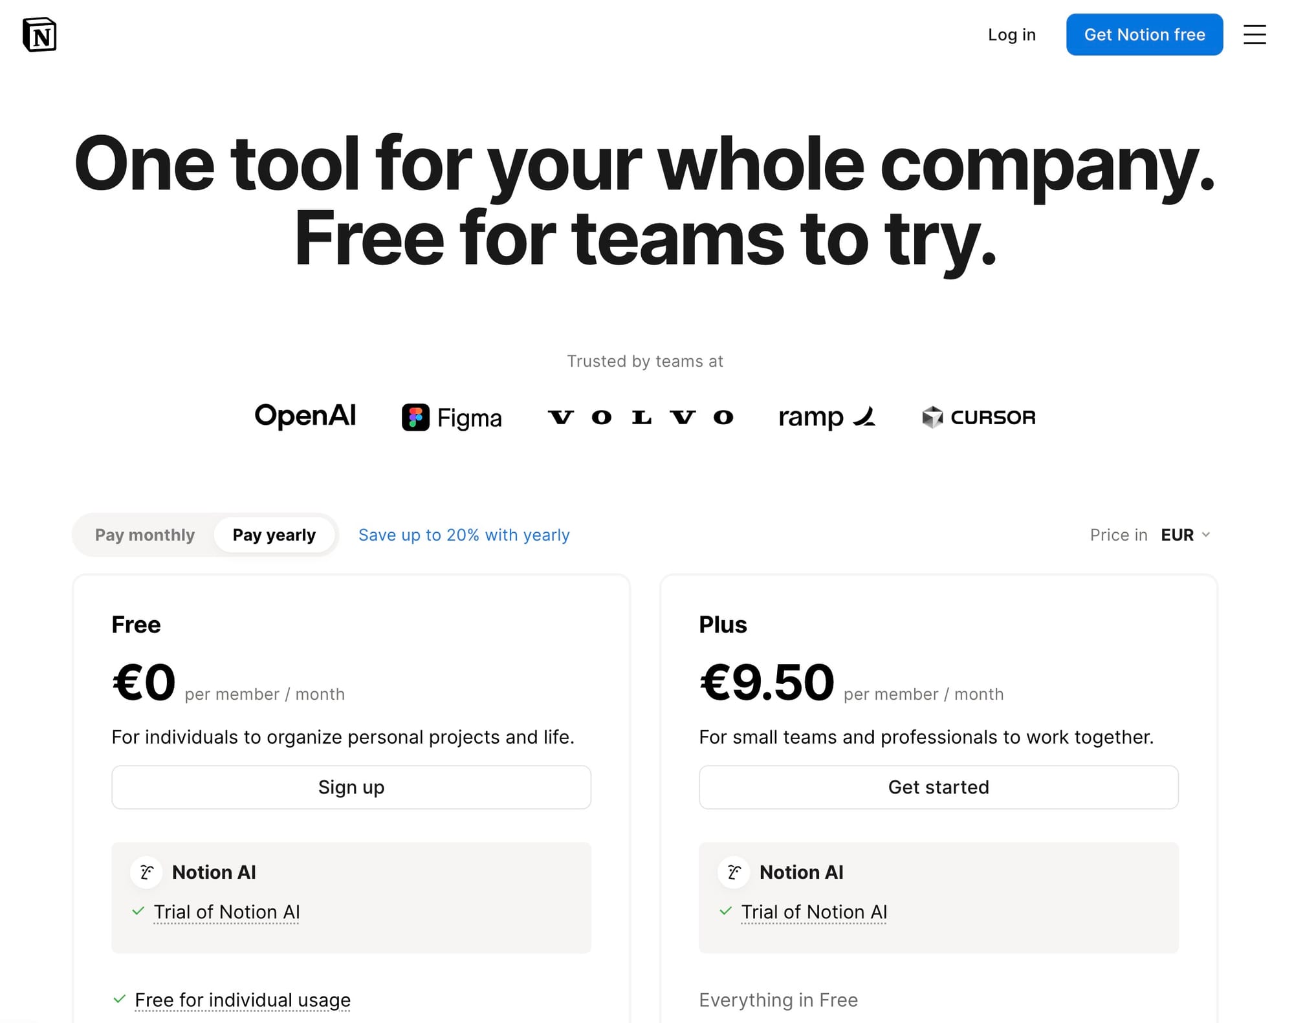Screen dimensions: 1294x1023
Task: Open the 'Save up to 20% with yearly' link
Action: coord(464,535)
